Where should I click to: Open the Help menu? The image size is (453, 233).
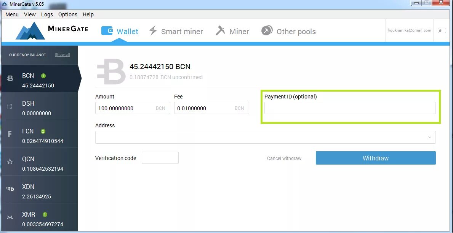pyautogui.click(x=88, y=14)
